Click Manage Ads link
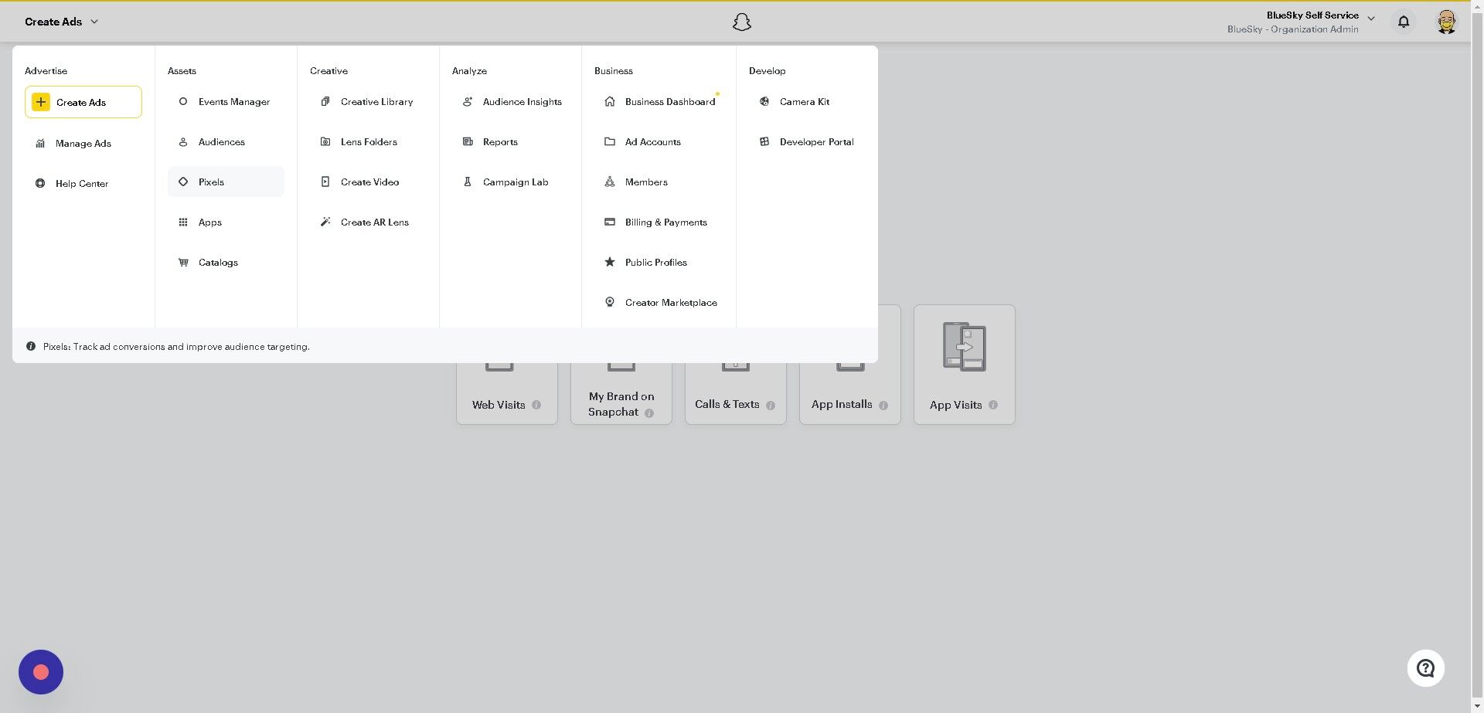The image size is (1484, 713). (83, 144)
